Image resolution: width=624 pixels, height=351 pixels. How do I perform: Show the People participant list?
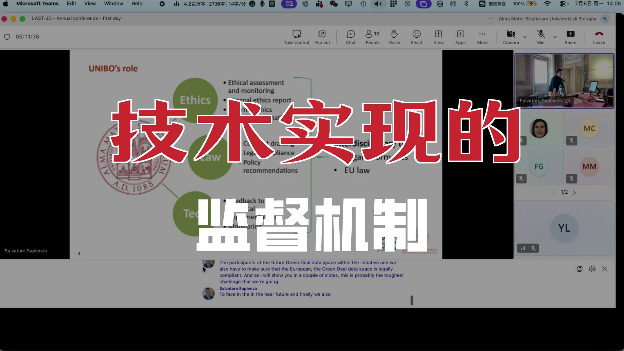coord(372,37)
